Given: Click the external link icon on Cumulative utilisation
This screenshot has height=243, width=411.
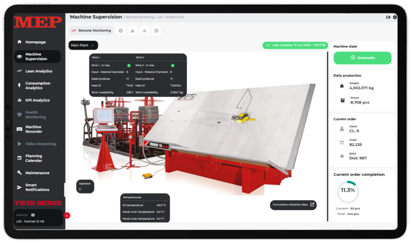Looking at the screenshot, I should click(312, 204).
